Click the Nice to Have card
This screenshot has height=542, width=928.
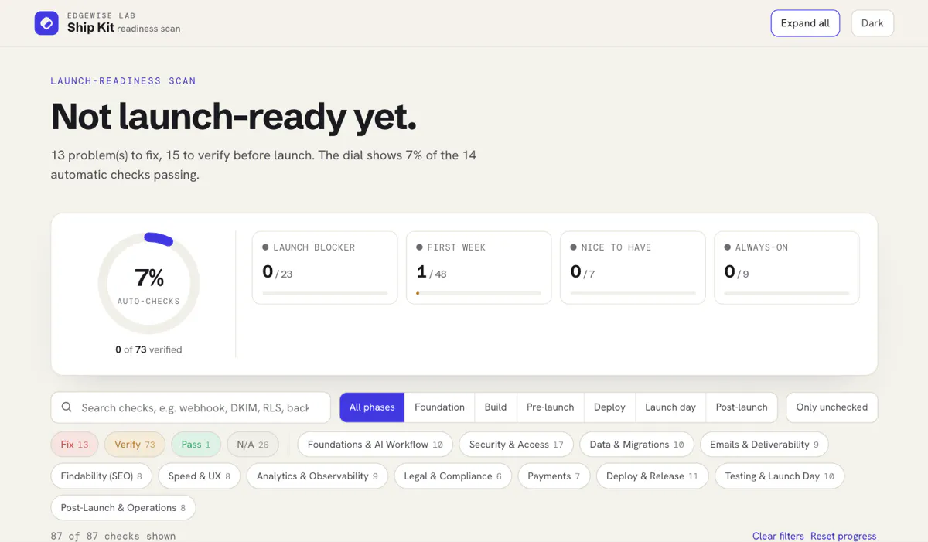point(633,268)
